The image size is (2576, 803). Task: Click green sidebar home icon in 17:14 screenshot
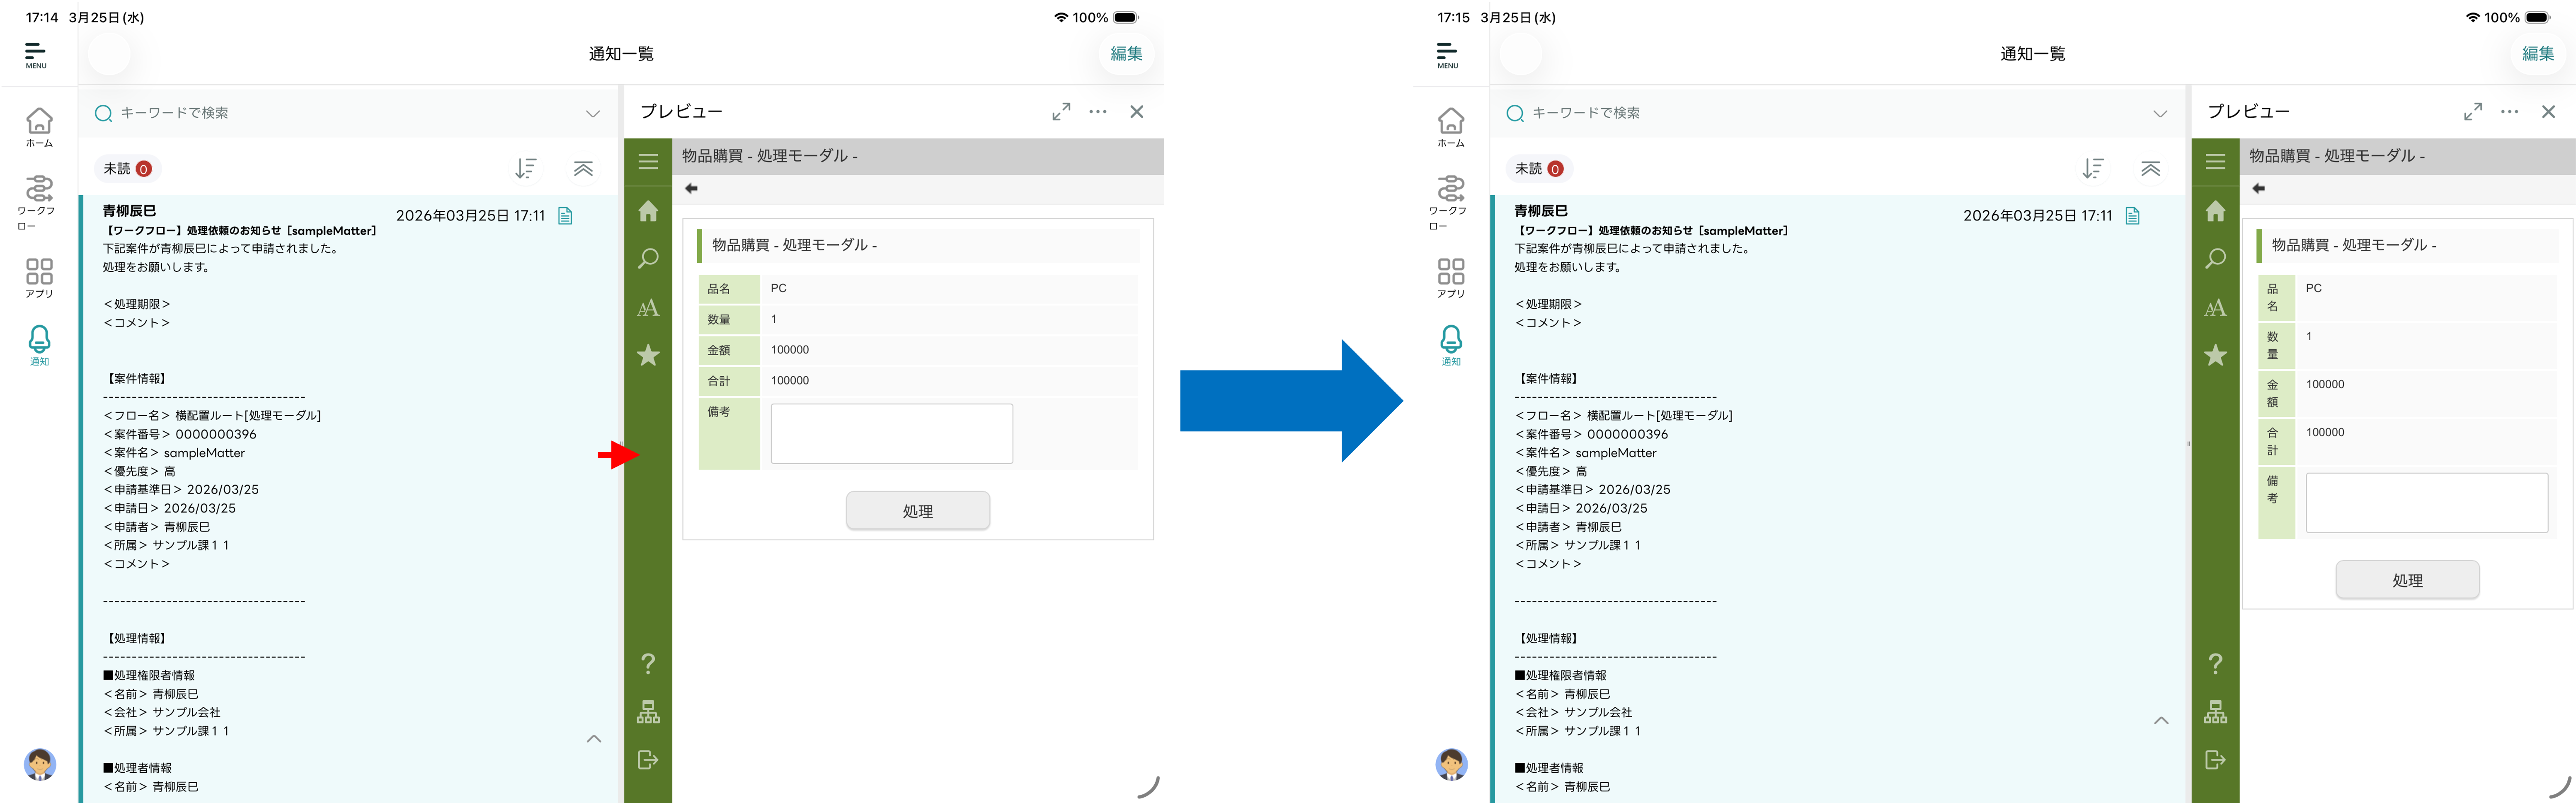(648, 211)
